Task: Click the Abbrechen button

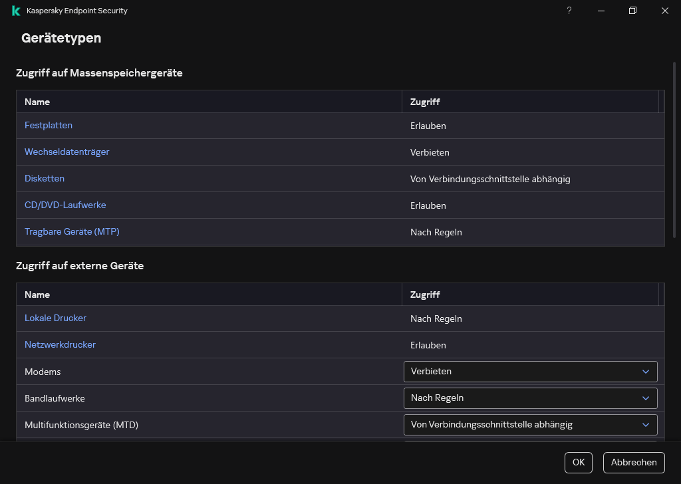Action: click(x=634, y=463)
